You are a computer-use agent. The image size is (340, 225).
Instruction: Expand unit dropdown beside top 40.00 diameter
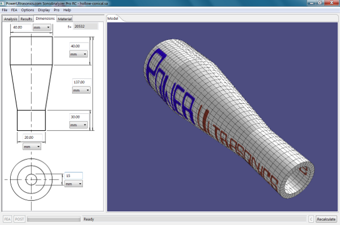(42, 27)
